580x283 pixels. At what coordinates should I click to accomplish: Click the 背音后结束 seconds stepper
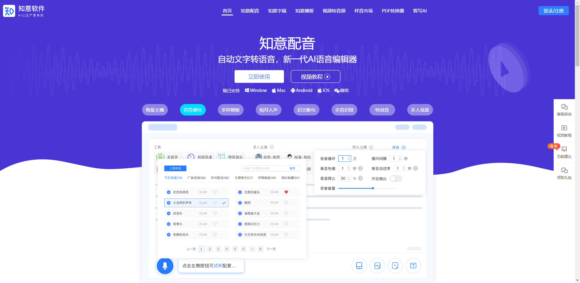pyautogui.click(x=400, y=168)
